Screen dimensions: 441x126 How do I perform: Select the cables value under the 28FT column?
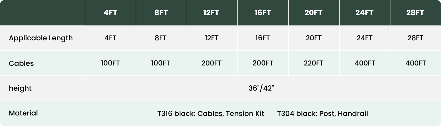pyautogui.click(x=415, y=63)
